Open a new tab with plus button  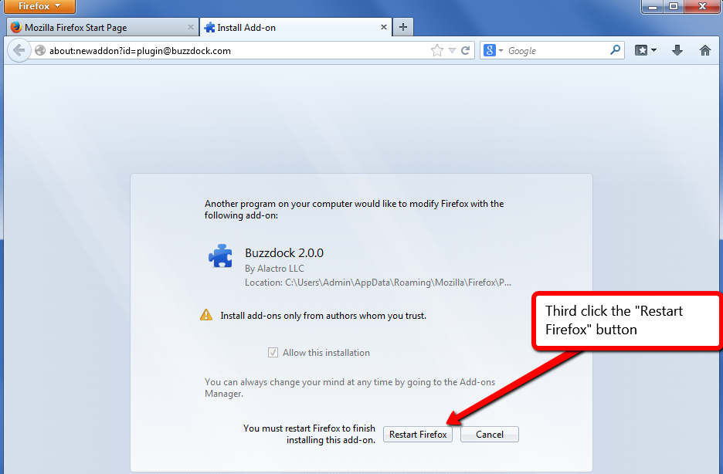403,27
